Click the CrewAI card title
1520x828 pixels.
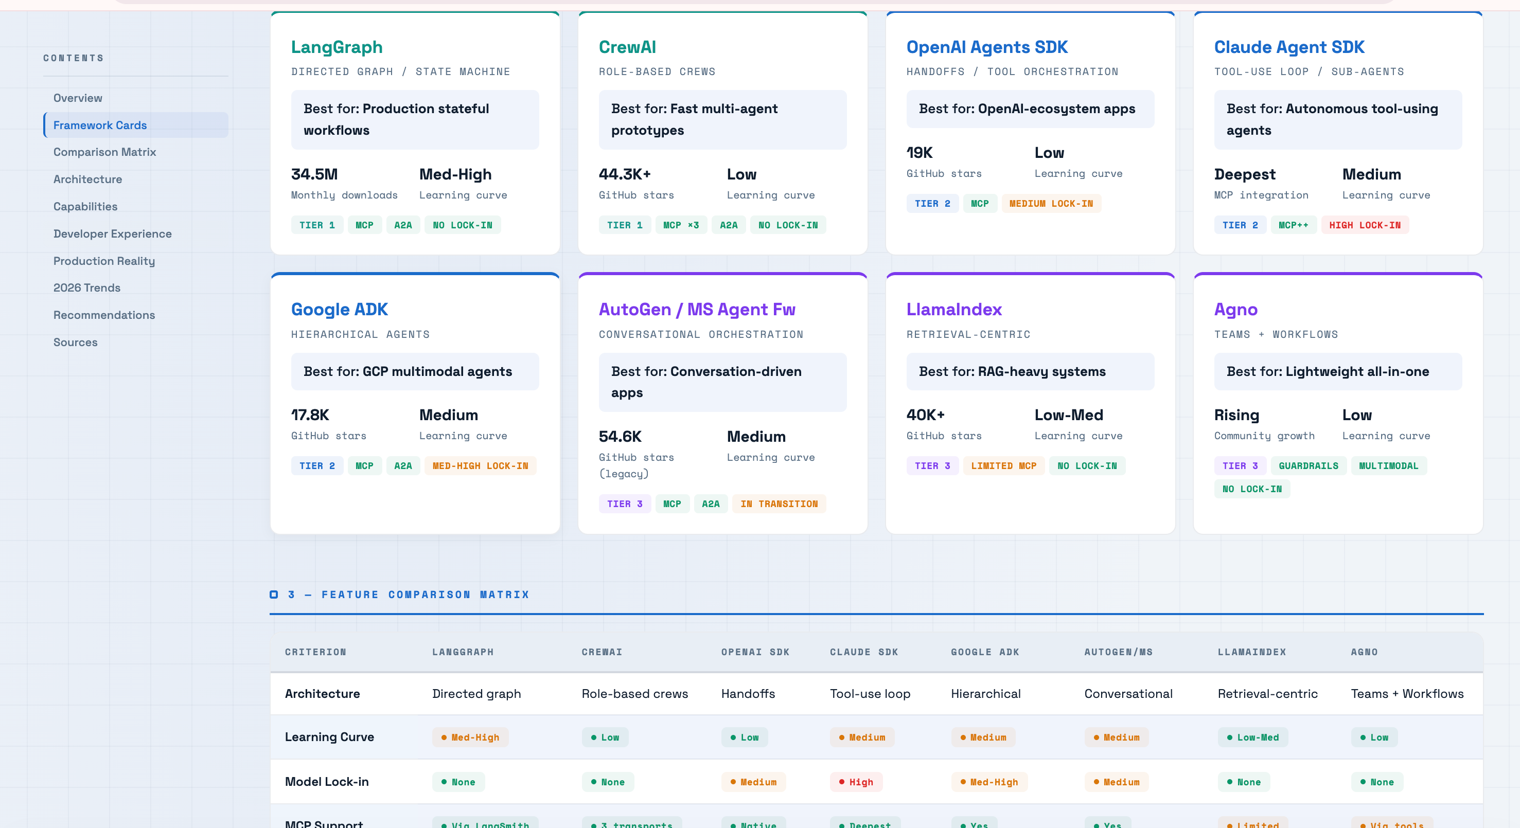pyautogui.click(x=627, y=47)
